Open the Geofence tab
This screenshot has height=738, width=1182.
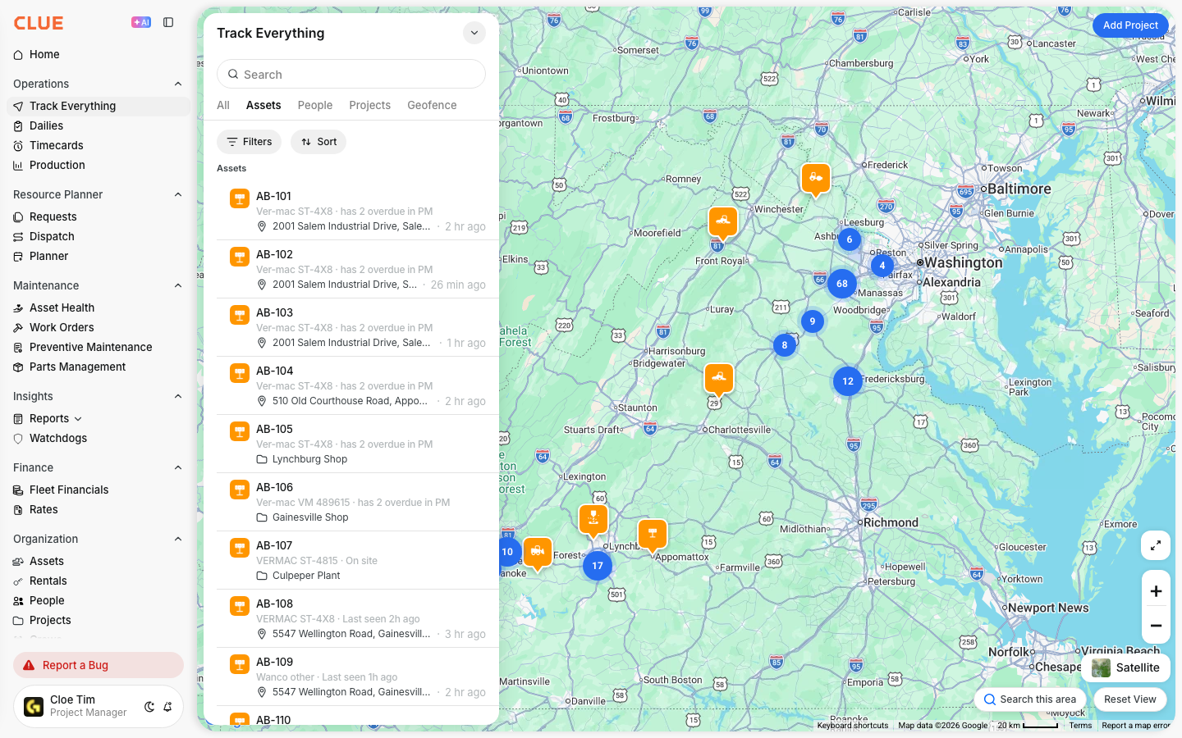coord(432,105)
